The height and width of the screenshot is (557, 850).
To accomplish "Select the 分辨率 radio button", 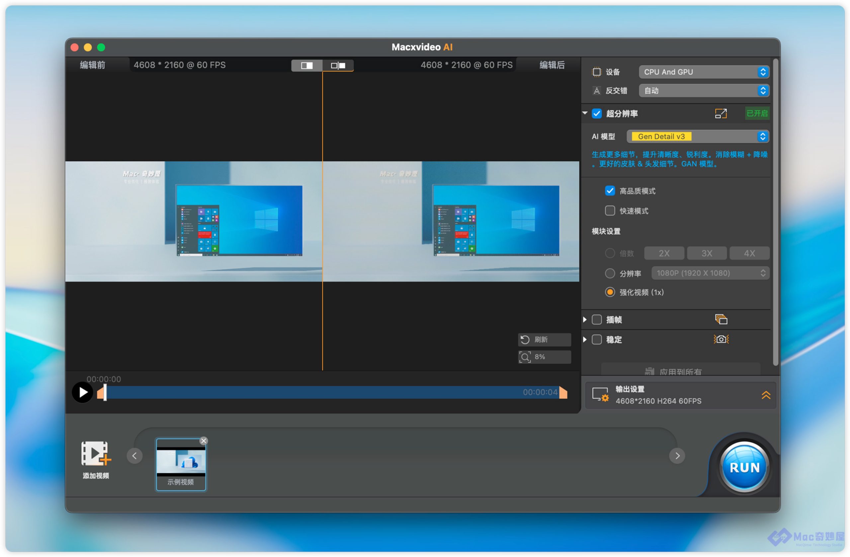I will (x=610, y=273).
